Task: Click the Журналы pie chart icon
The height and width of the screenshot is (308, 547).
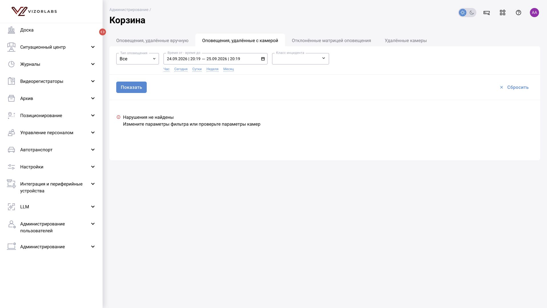Action: click(x=11, y=64)
